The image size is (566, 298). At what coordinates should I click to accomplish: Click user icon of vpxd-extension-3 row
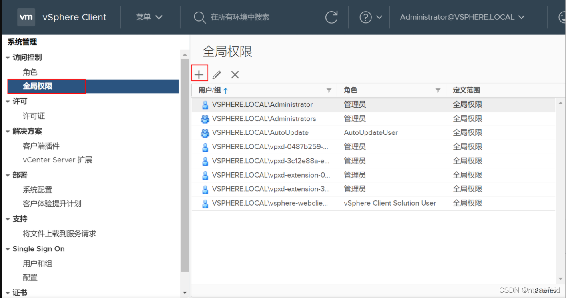pyautogui.click(x=205, y=189)
